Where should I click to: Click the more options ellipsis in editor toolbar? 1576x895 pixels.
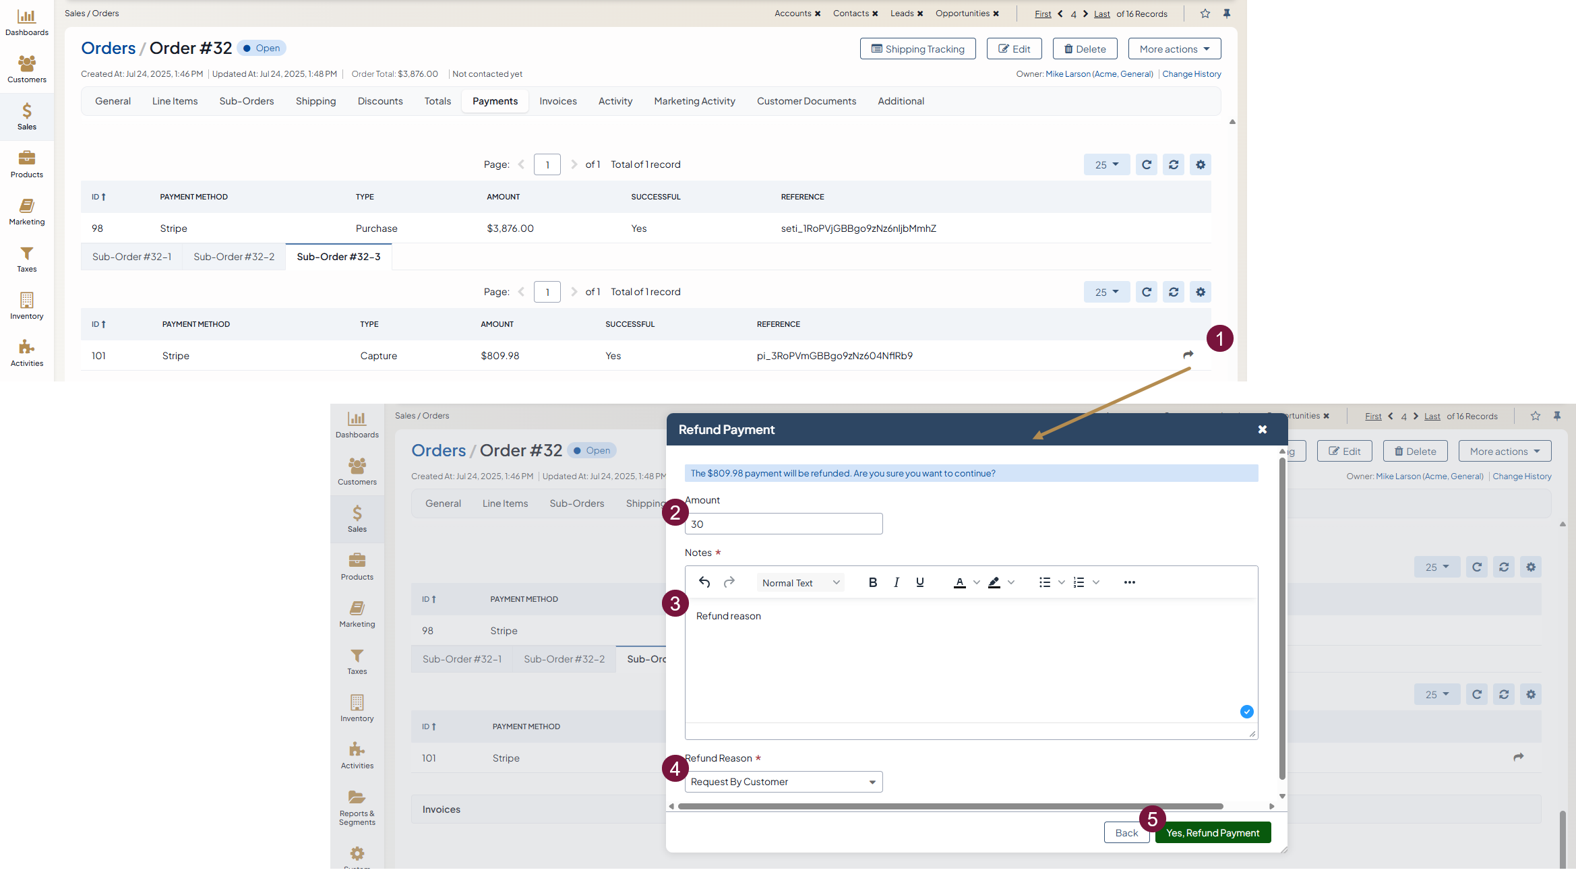pos(1130,582)
